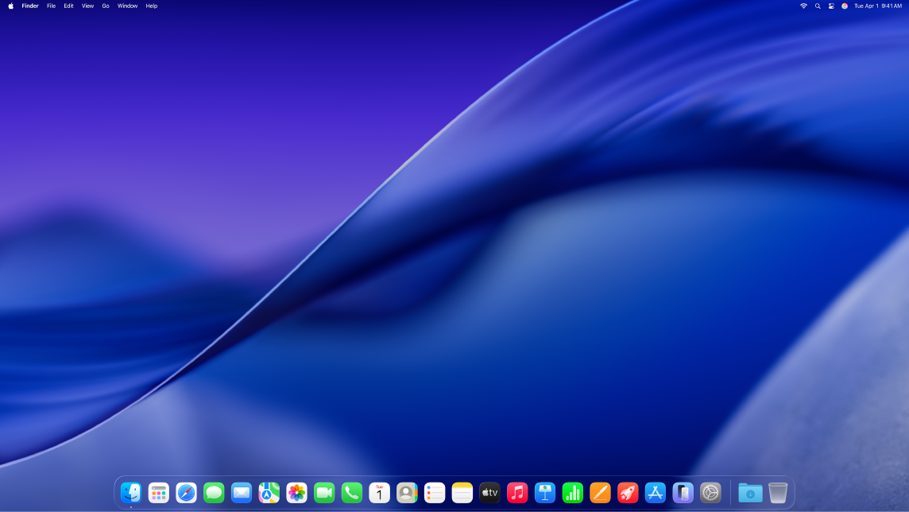The width and height of the screenshot is (909, 512).
Task: Open the Mail app
Action: coord(242,493)
